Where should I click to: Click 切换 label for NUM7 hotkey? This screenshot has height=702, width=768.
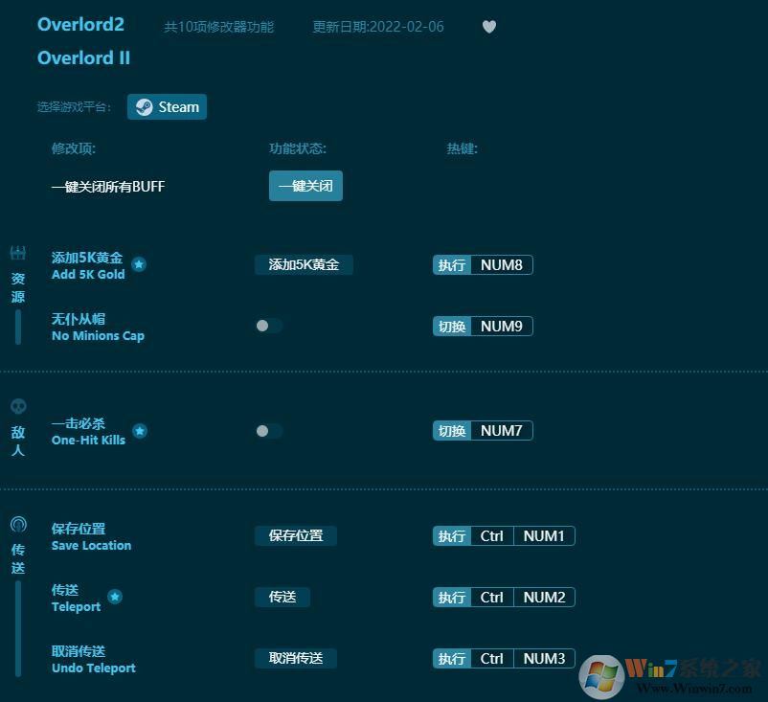coord(452,431)
